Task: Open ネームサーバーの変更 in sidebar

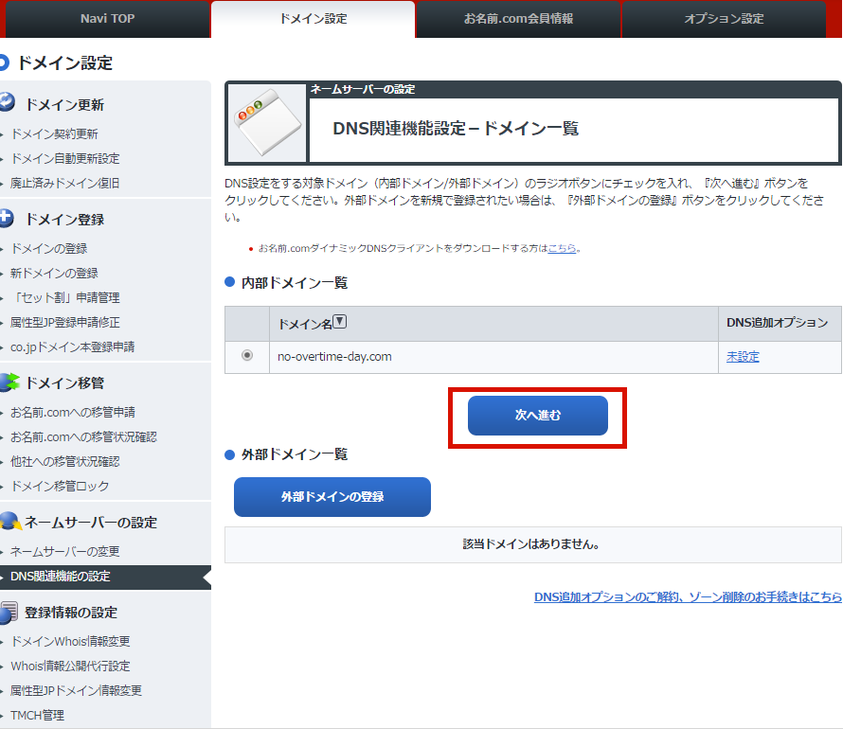Action: click(65, 551)
